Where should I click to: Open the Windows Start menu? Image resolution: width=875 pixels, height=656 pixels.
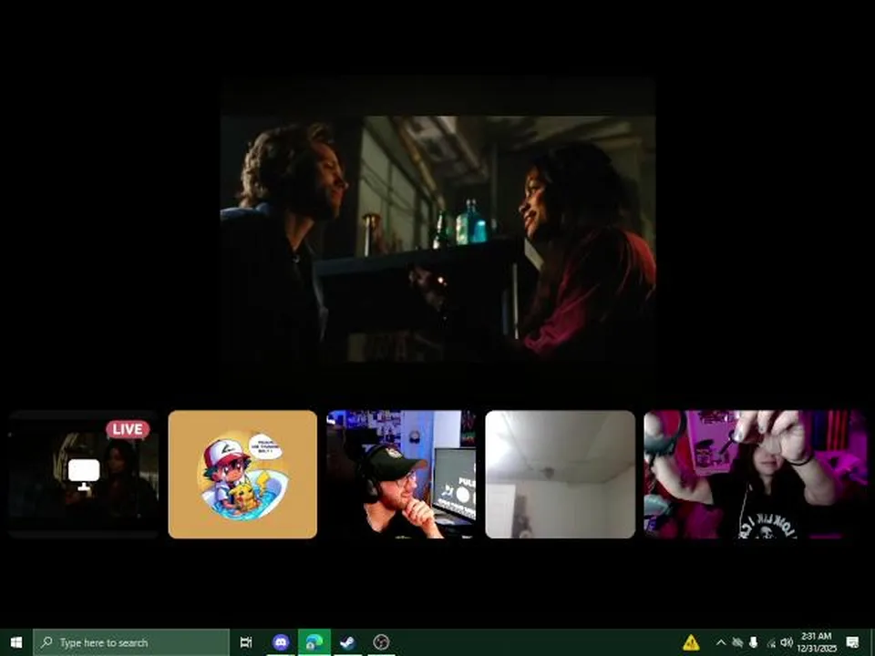pos(16,642)
